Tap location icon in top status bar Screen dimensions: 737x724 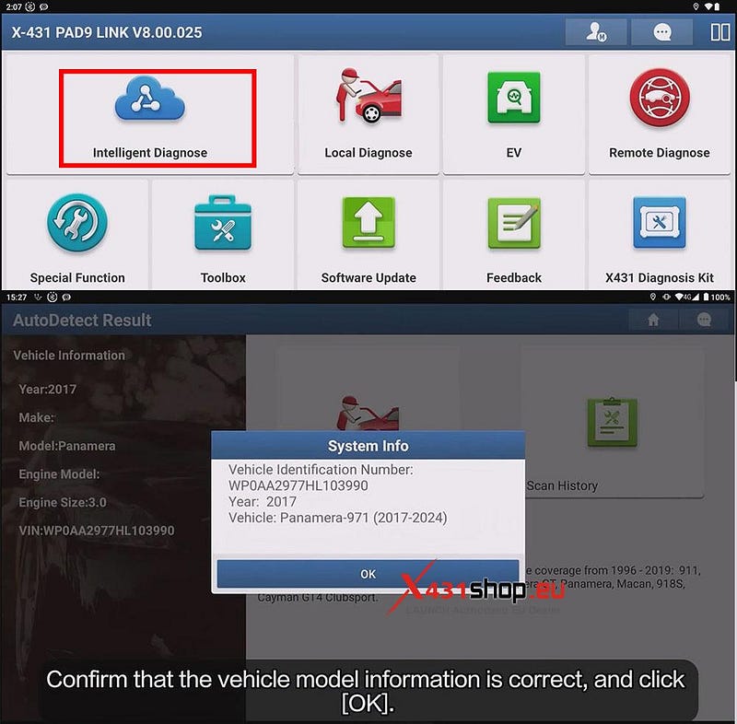click(696, 6)
